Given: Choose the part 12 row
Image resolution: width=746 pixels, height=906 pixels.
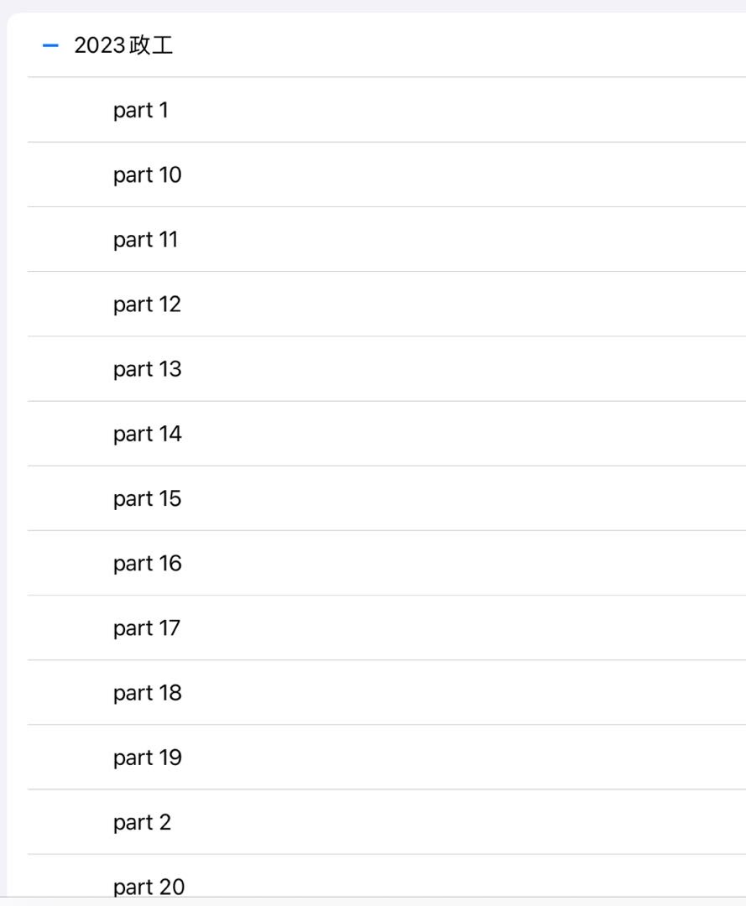Looking at the screenshot, I should [387, 304].
